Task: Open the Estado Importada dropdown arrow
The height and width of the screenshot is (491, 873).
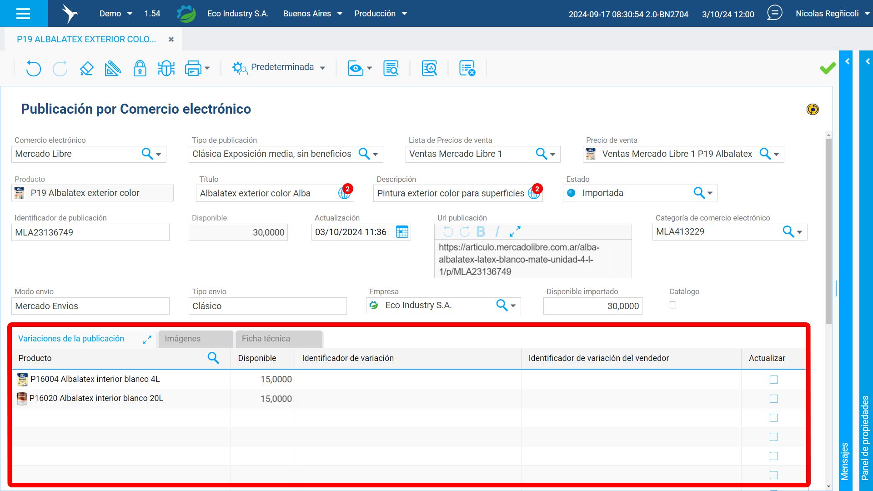Action: click(710, 193)
